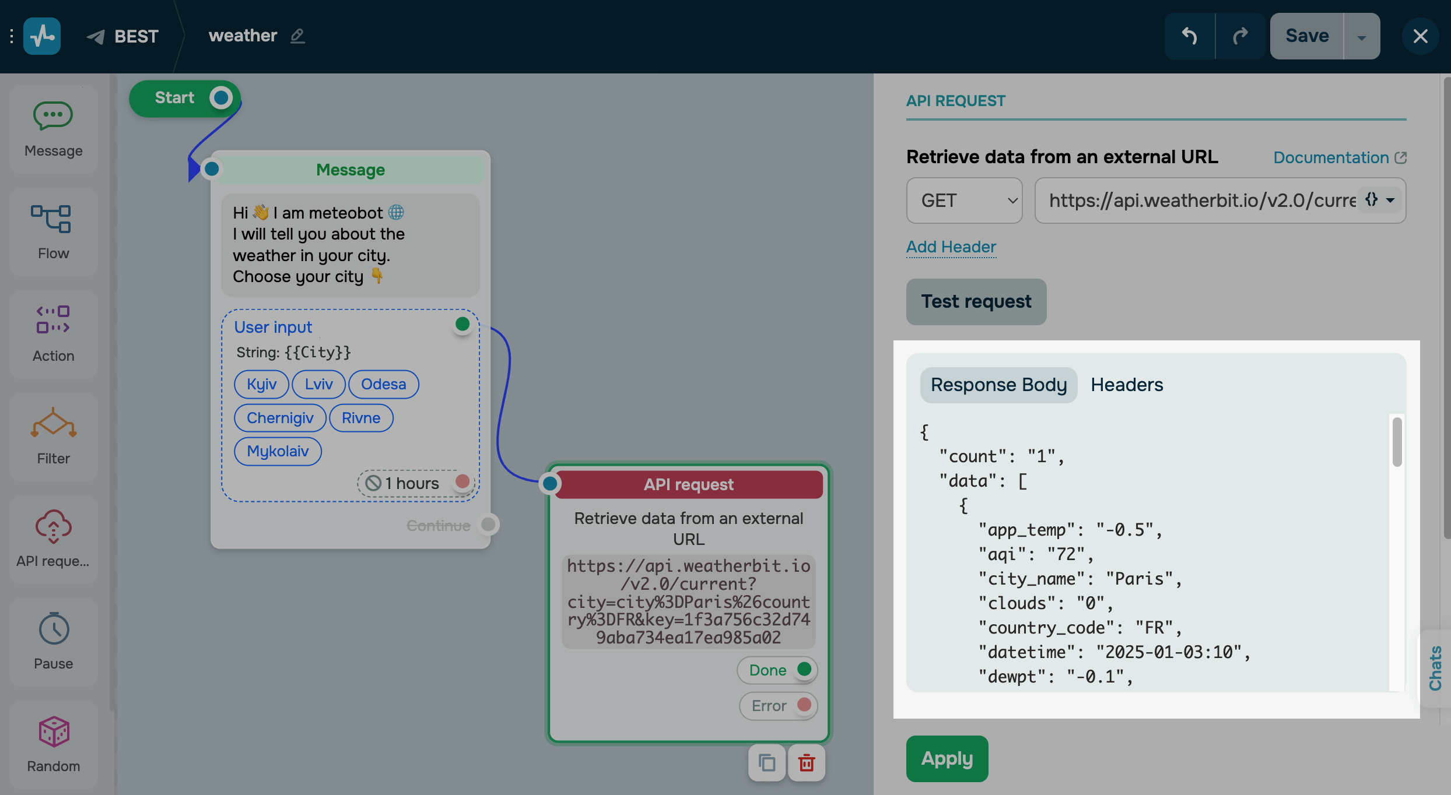Select the Random block icon

click(54, 731)
